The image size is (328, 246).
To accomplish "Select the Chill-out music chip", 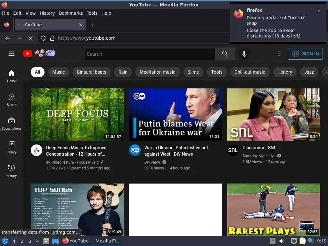I will tap(250, 72).
